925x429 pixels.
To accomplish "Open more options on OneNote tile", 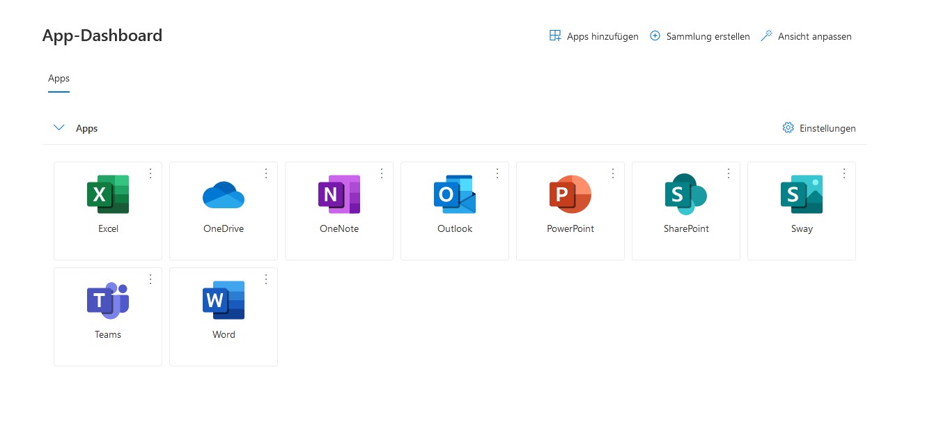I will 382,173.
